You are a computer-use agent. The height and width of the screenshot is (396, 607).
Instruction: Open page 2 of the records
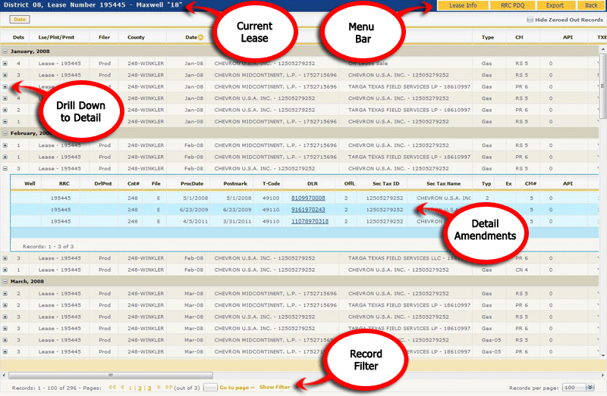pyautogui.click(x=140, y=388)
